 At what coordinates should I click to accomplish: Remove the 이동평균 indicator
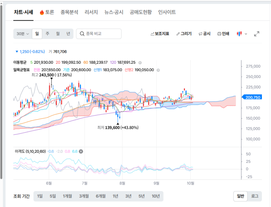point(140,63)
